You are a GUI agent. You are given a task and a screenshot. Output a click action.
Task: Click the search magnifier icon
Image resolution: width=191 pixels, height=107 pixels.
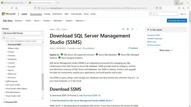coord(151,14)
